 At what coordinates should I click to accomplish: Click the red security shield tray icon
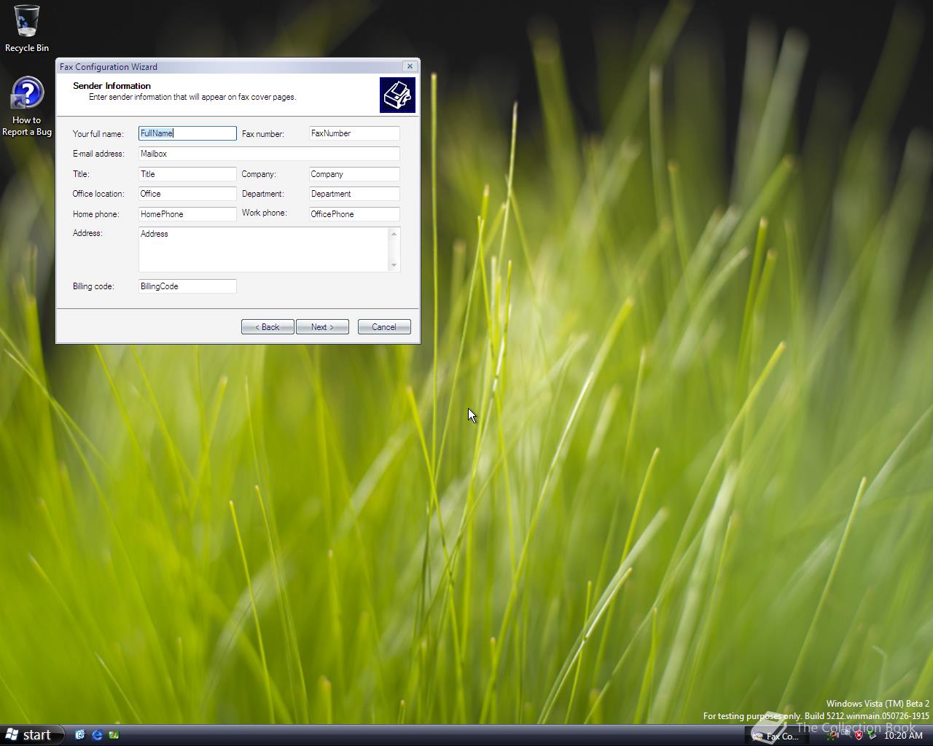859,735
